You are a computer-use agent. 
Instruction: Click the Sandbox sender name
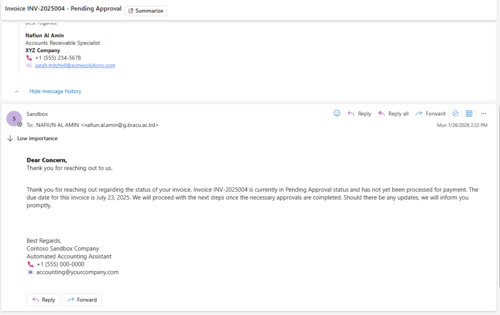(37, 114)
